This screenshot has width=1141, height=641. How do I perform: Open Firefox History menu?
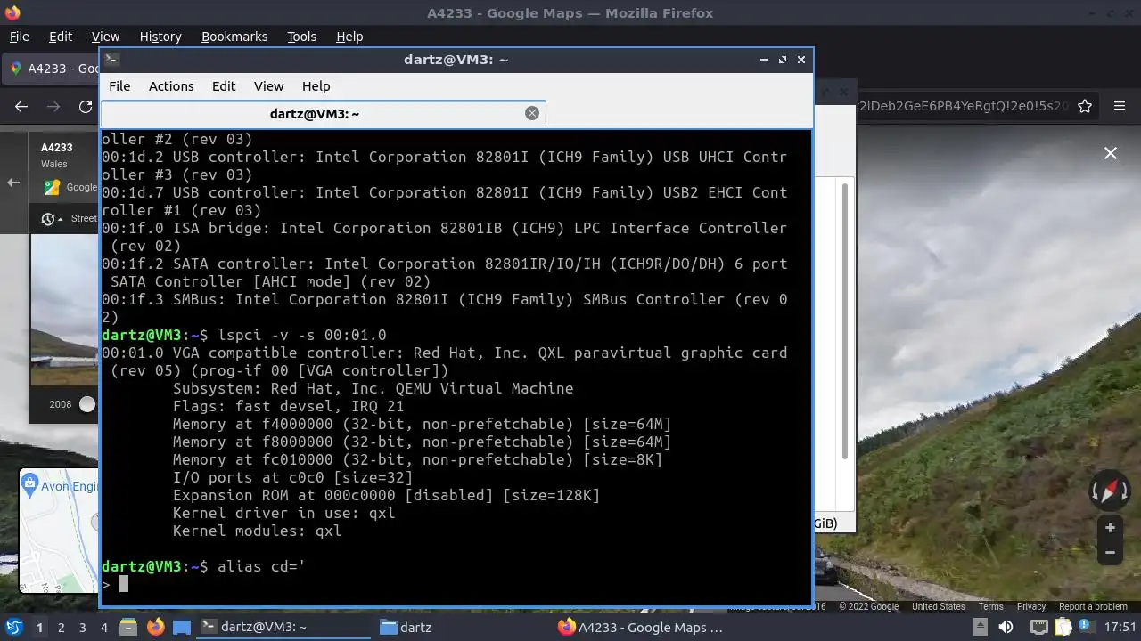click(160, 37)
